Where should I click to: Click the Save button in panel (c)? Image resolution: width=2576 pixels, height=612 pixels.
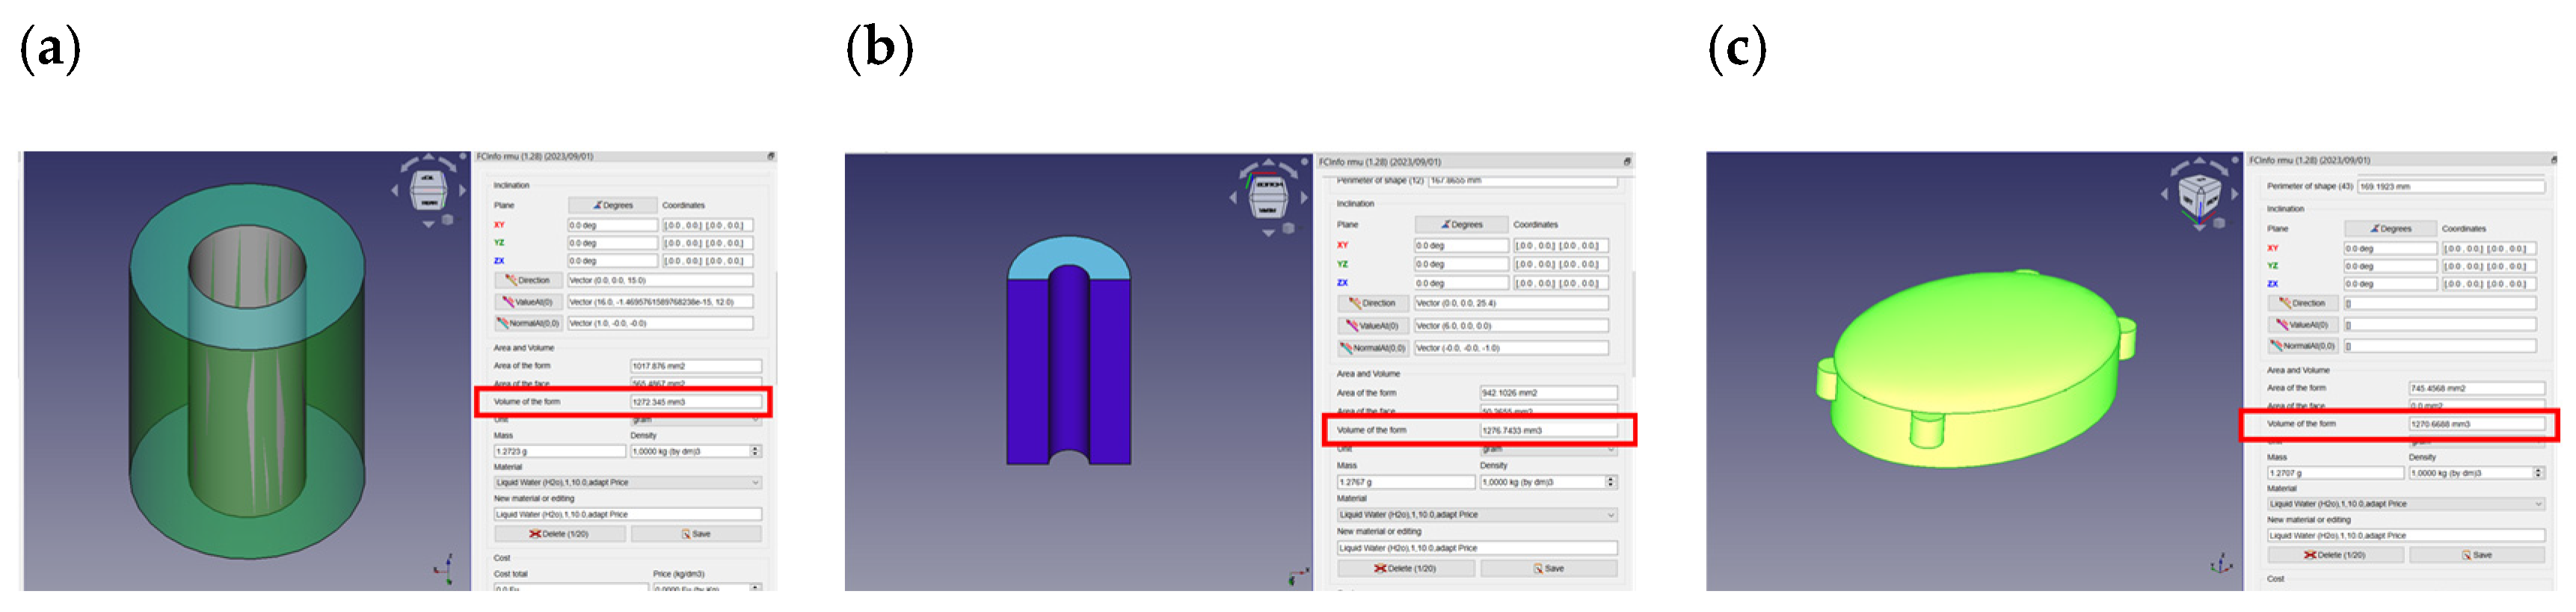[x=2476, y=555]
